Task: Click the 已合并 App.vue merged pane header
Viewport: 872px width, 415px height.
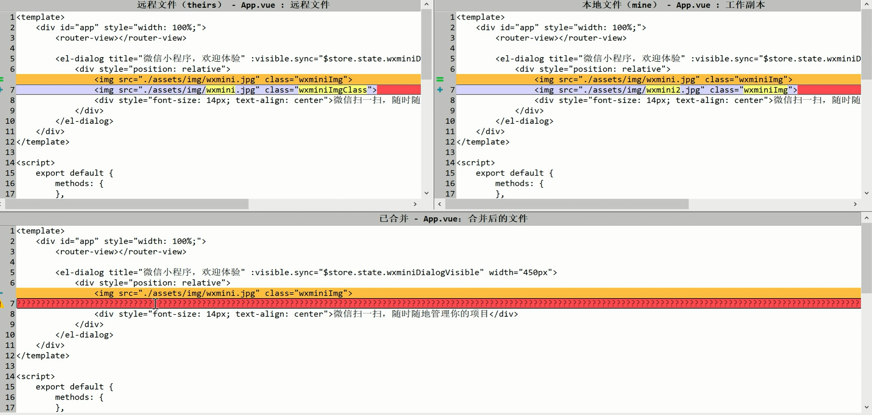Action: (x=453, y=218)
